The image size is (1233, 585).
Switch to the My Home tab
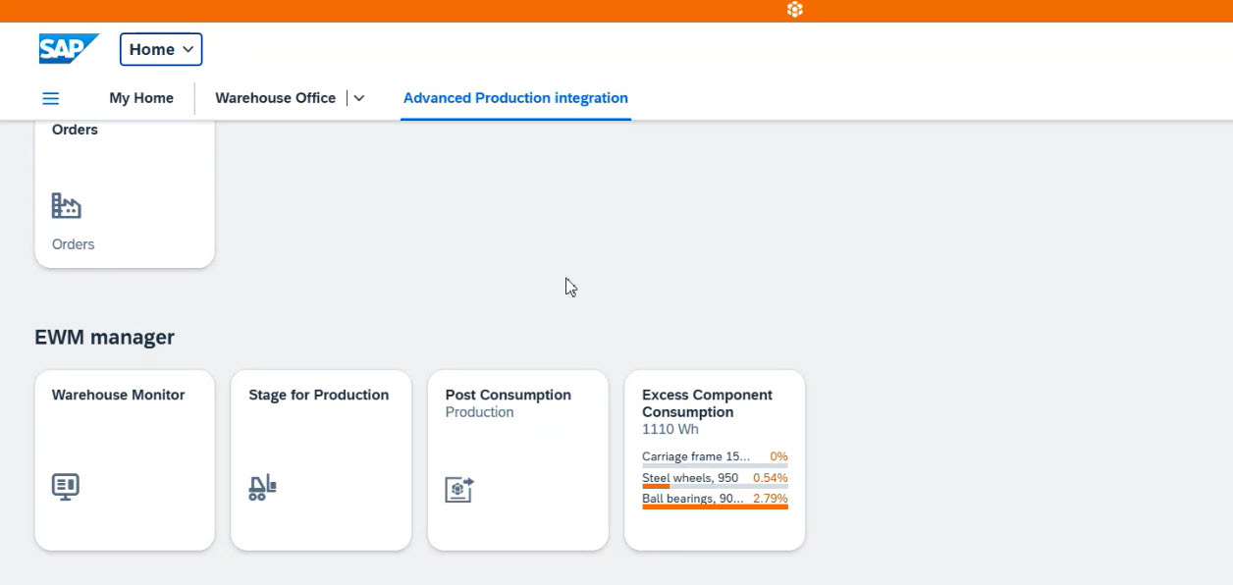pos(141,98)
